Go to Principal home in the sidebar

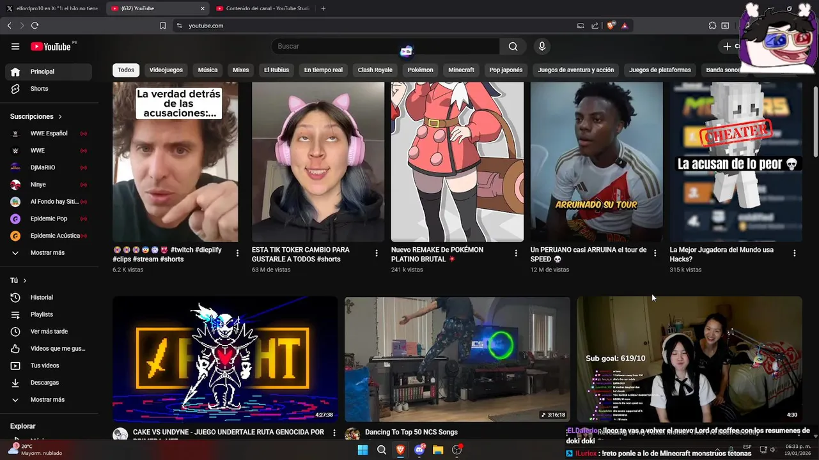tap(49, 72)
